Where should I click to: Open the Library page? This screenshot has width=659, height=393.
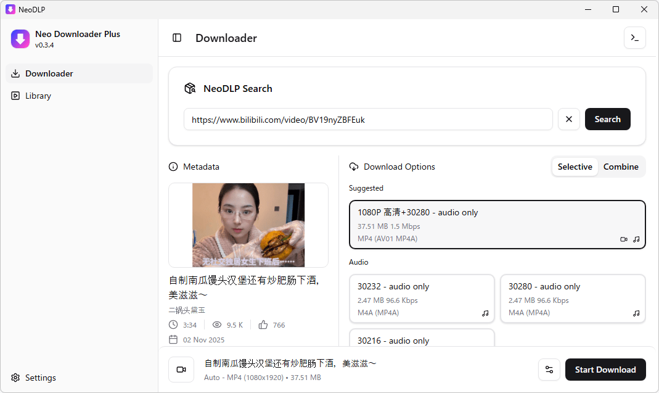pos(38,96)
